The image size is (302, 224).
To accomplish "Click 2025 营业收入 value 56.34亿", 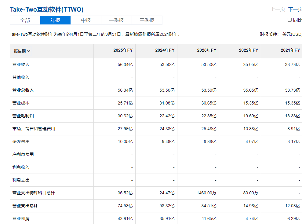I will [x=125, y=64].
